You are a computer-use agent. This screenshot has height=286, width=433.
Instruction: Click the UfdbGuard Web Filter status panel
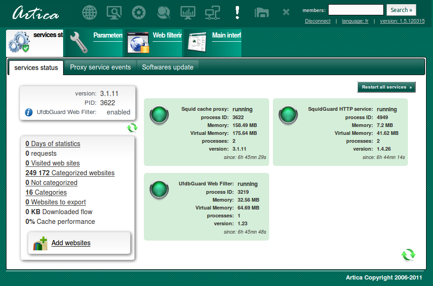click(206, 207)
